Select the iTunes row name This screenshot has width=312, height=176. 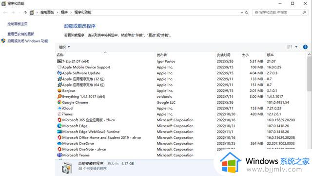click(67, 114)
